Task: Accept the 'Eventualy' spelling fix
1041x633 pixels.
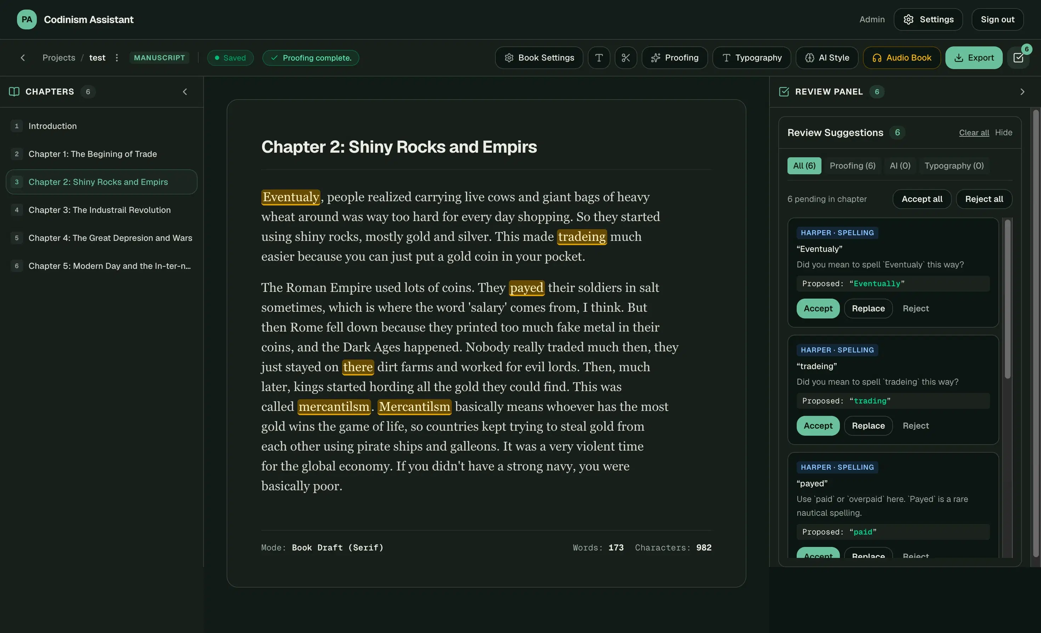Action: pyautogui.click(x=818, y=308)
